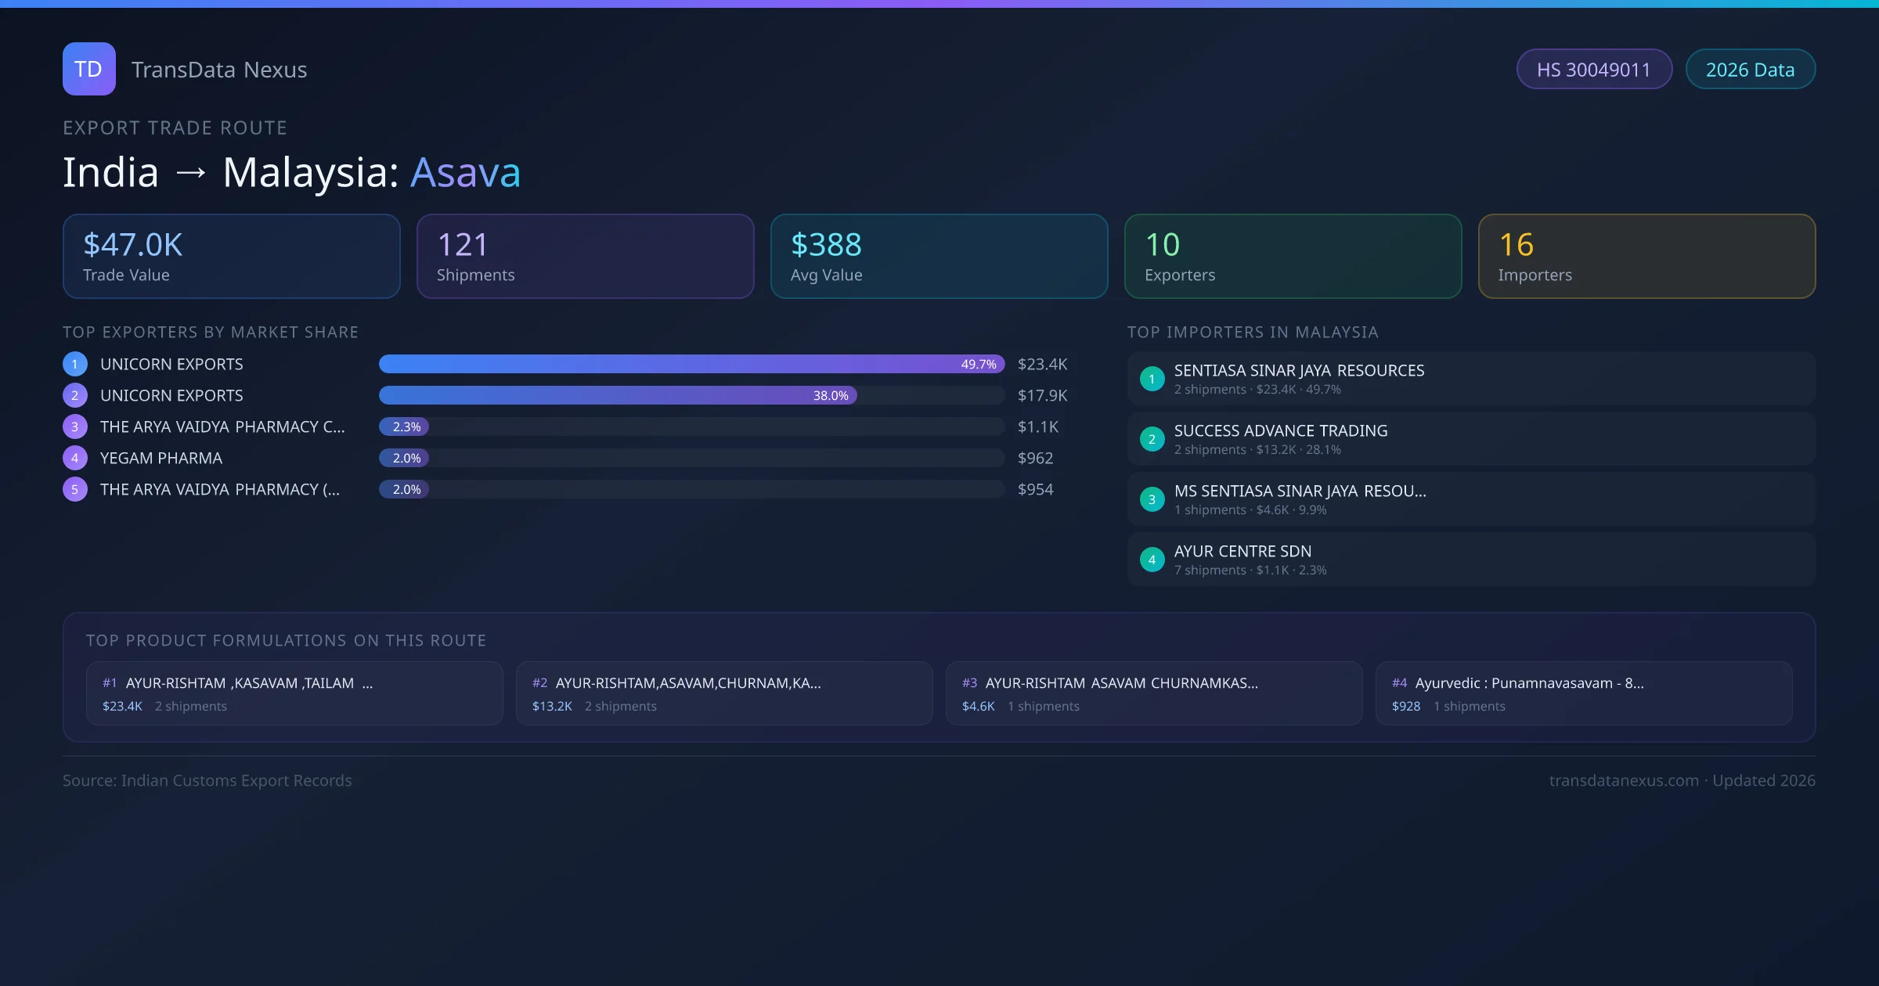Open the #1 AYUR-RISHTAM KASAVAM TAILAM formulation card
The image size is (1879, 986).
(x=294, y=693)
